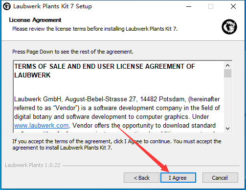Viewport: 246px width, 190px height.
Task: Cancel the installation
Action: coord(220,178)
